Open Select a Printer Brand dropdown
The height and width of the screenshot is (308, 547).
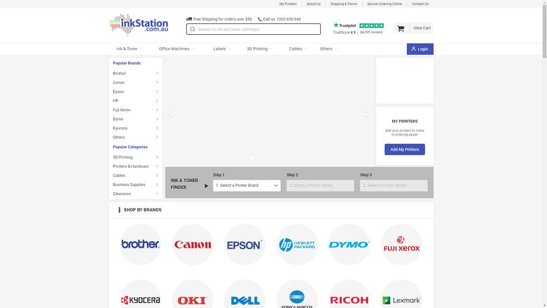coord(247,185)
